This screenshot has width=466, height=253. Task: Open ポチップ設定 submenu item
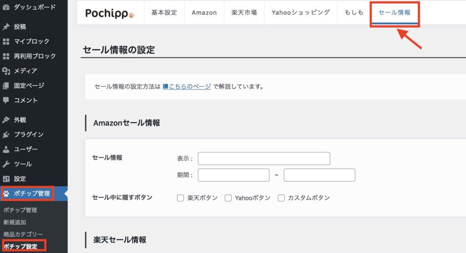(x=20, y=246)
